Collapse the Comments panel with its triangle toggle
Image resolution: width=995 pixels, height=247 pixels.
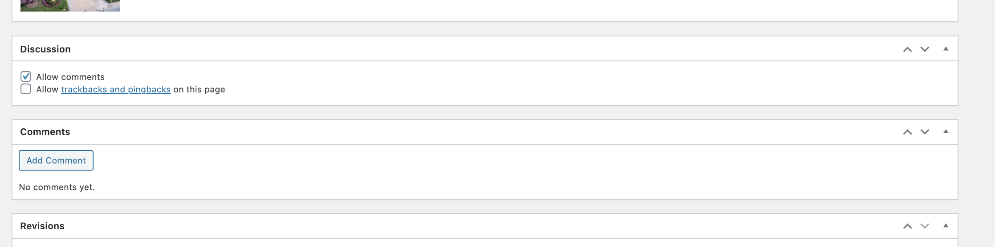pos(946,131)
